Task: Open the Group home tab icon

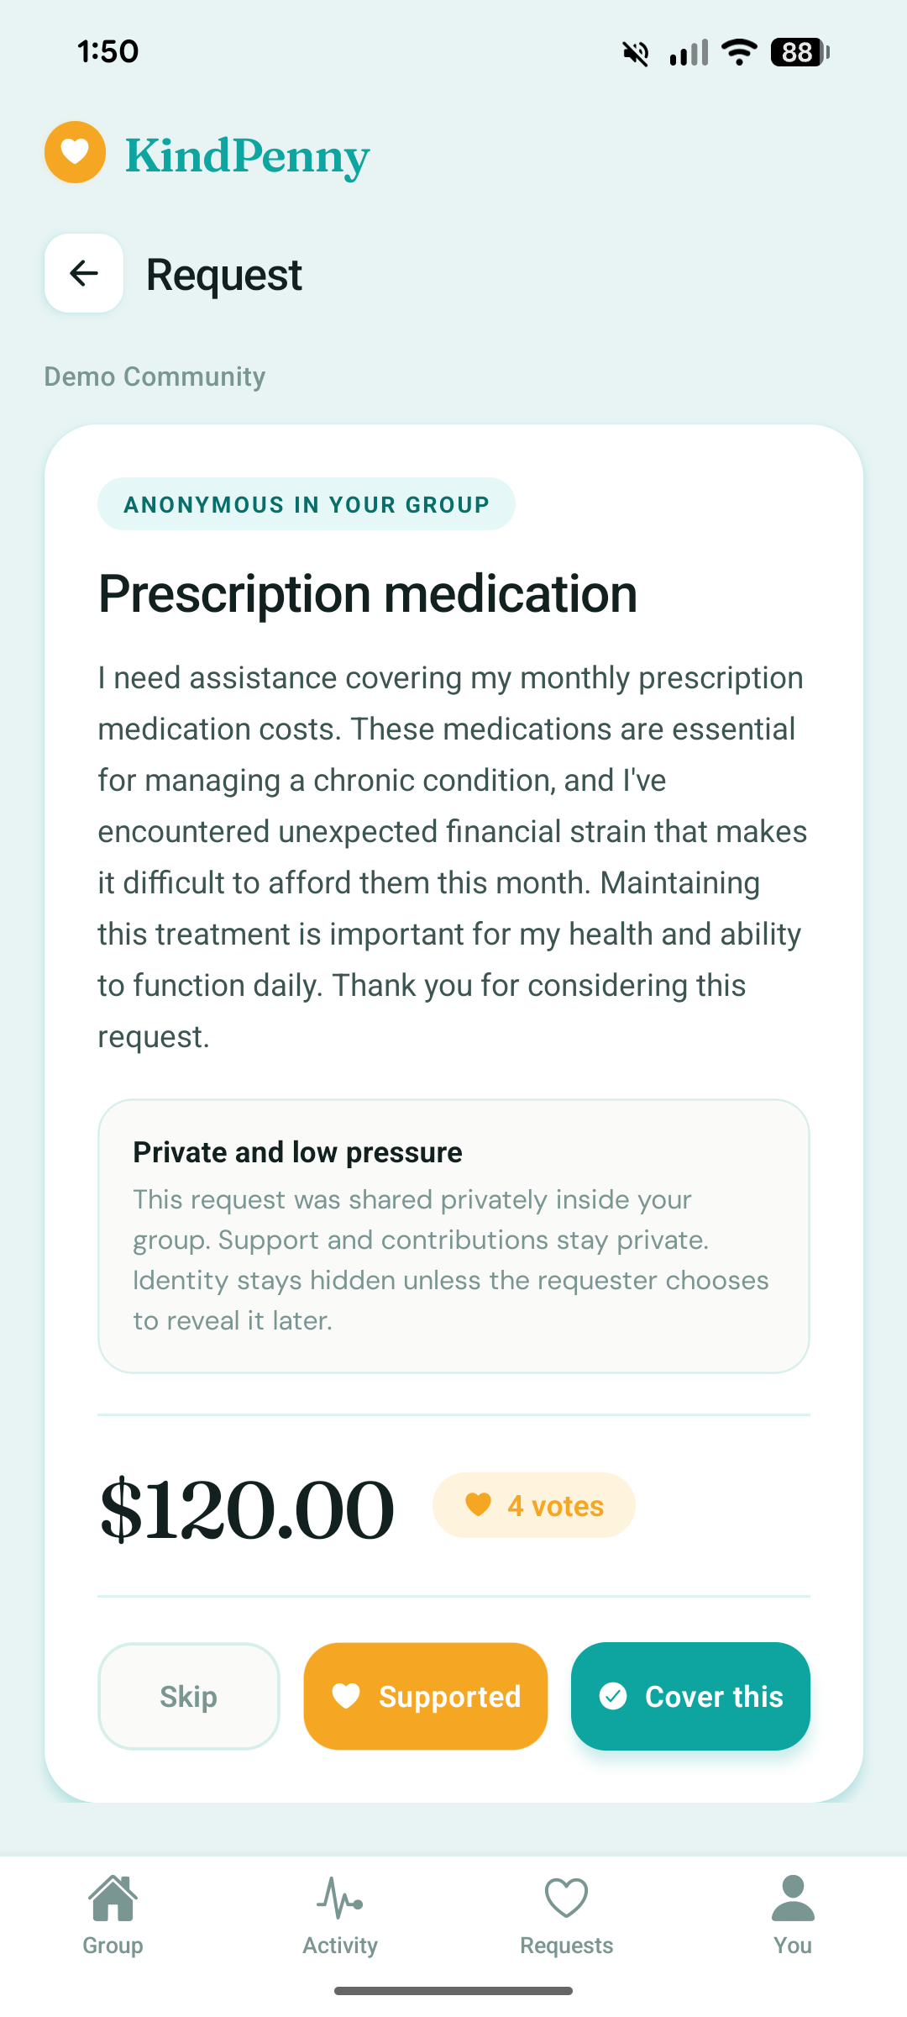Action: coord(113,1899)
